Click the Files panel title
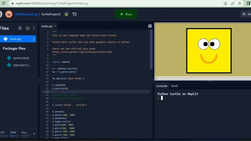251x141 pixels. (4, 28)
